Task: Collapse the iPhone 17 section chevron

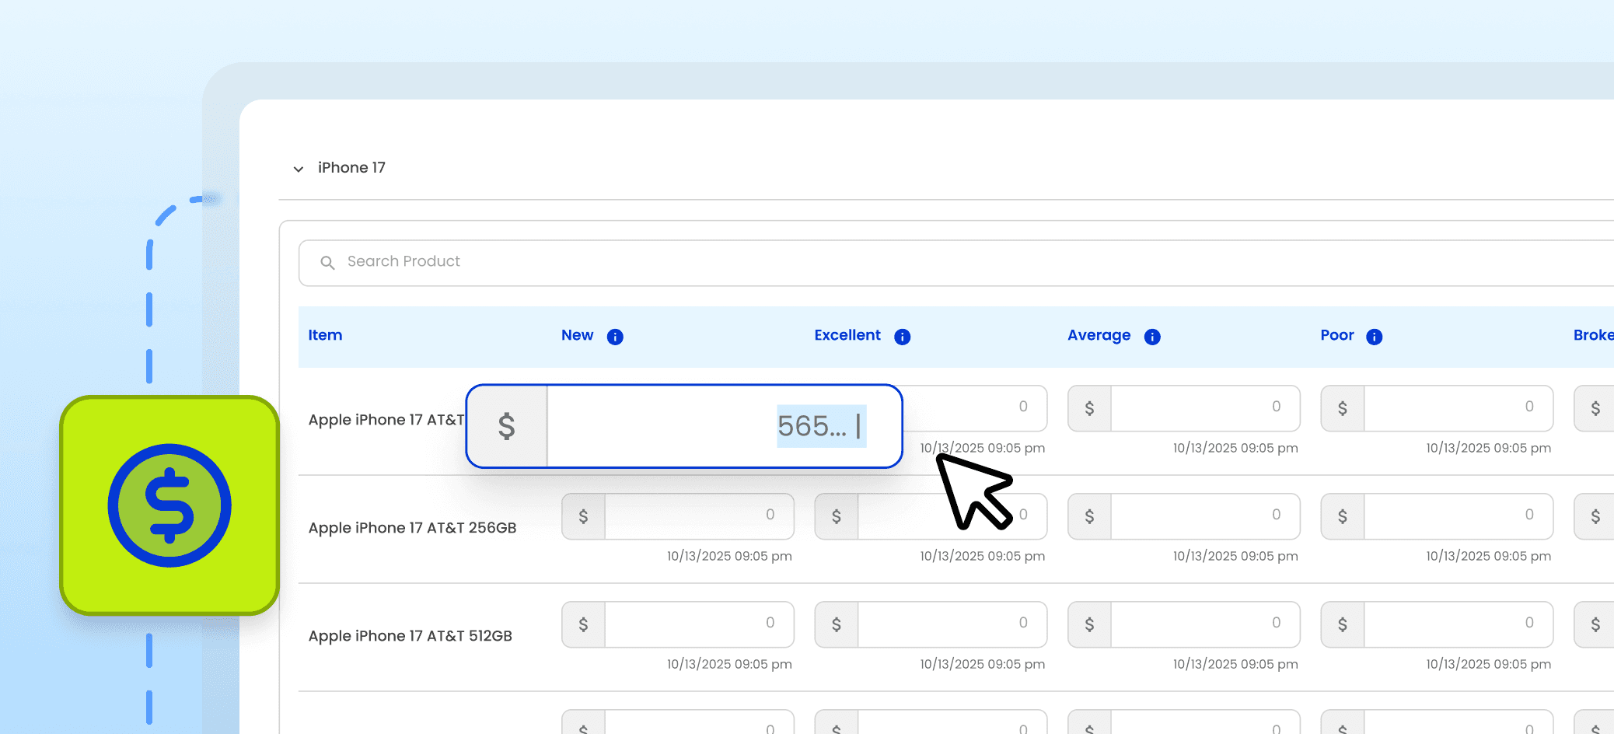Action: 299,169
